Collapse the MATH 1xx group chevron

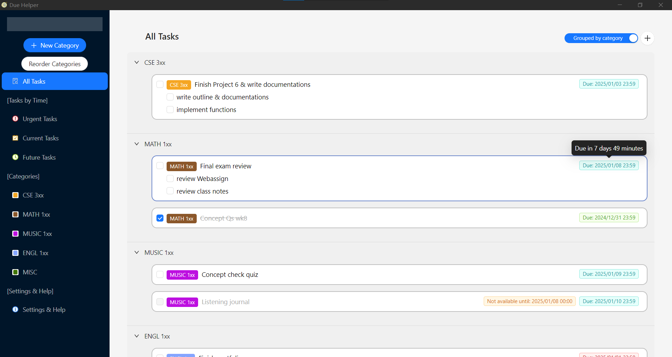point(137,144)
